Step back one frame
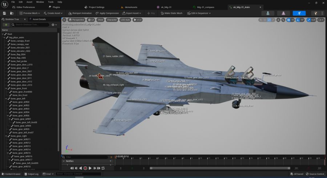Screen dimensions: 327x178 (76, 168)
